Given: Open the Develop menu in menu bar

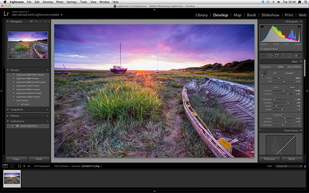Looking at the screenshot, I should pos(48,2).
